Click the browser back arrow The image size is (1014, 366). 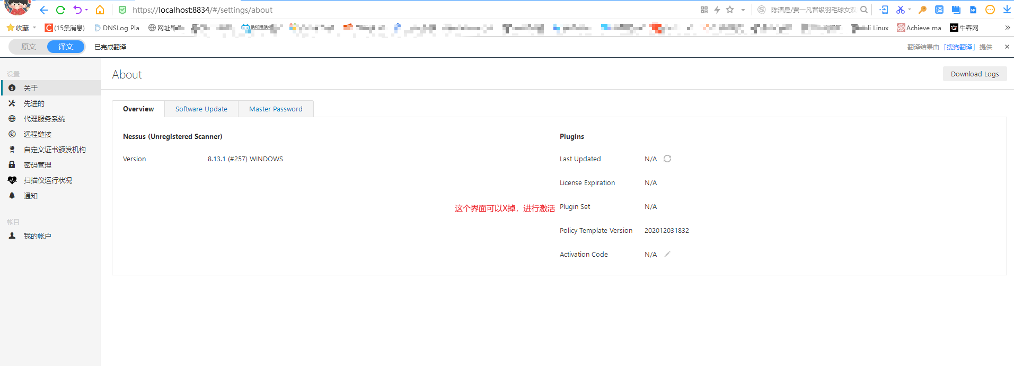point(44,10)
